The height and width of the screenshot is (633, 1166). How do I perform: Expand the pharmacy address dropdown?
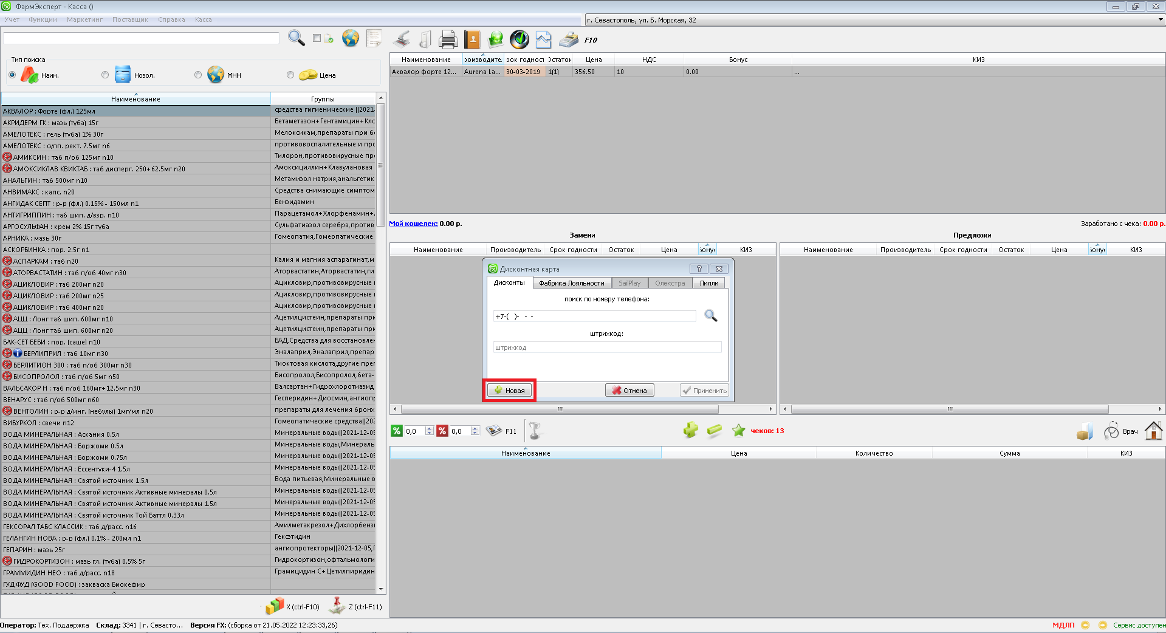tap(1160, 20)
